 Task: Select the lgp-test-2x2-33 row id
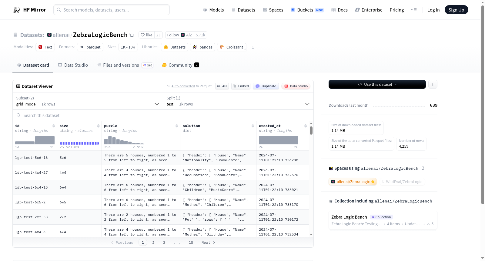point(31,217)
